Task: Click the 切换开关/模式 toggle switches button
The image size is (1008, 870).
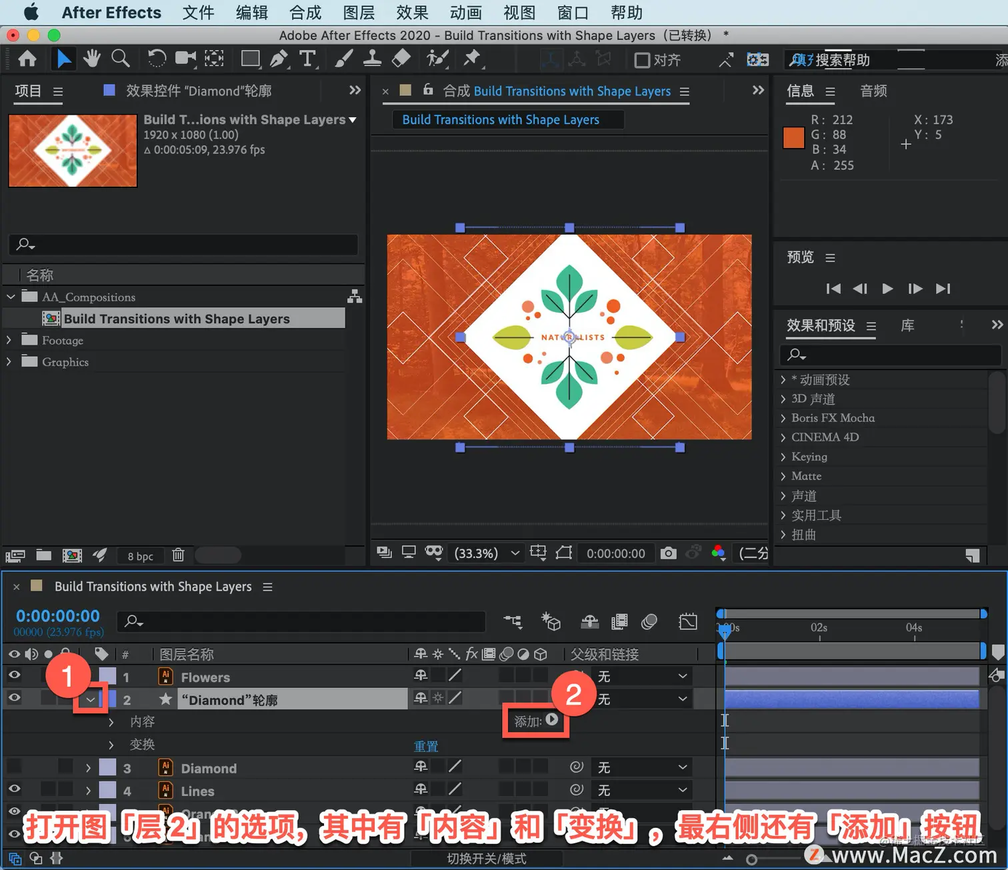Action: (x=487, y=859)
